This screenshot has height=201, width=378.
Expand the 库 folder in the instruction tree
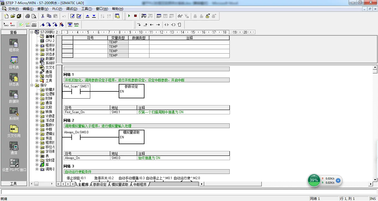37,165
